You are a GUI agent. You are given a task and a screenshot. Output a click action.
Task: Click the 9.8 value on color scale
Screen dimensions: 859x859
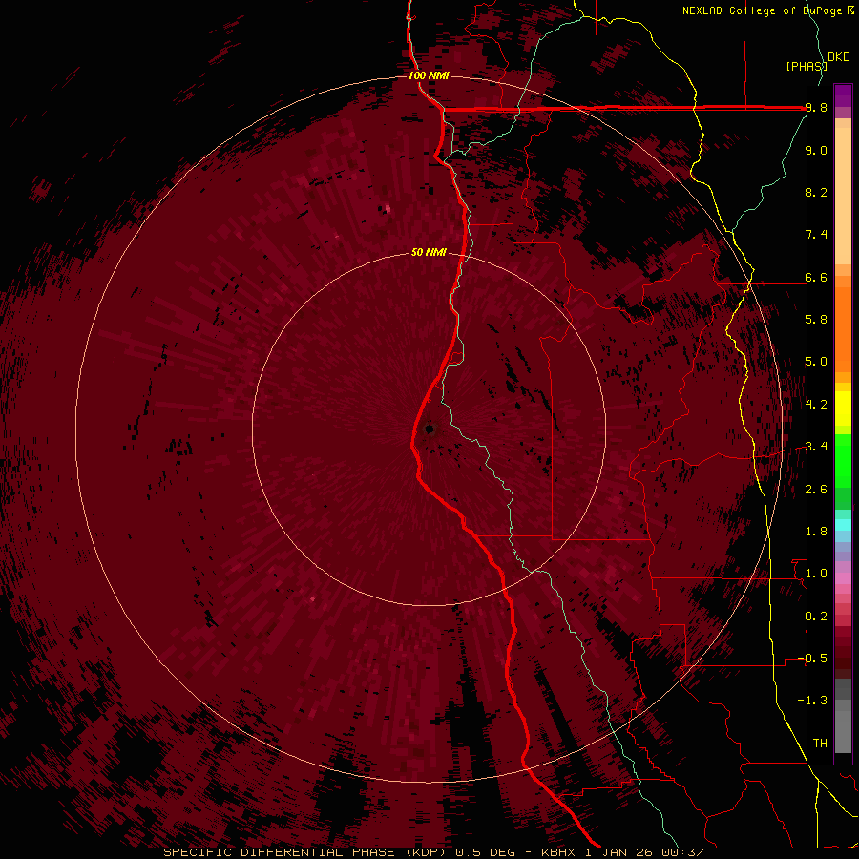(816, 107)
